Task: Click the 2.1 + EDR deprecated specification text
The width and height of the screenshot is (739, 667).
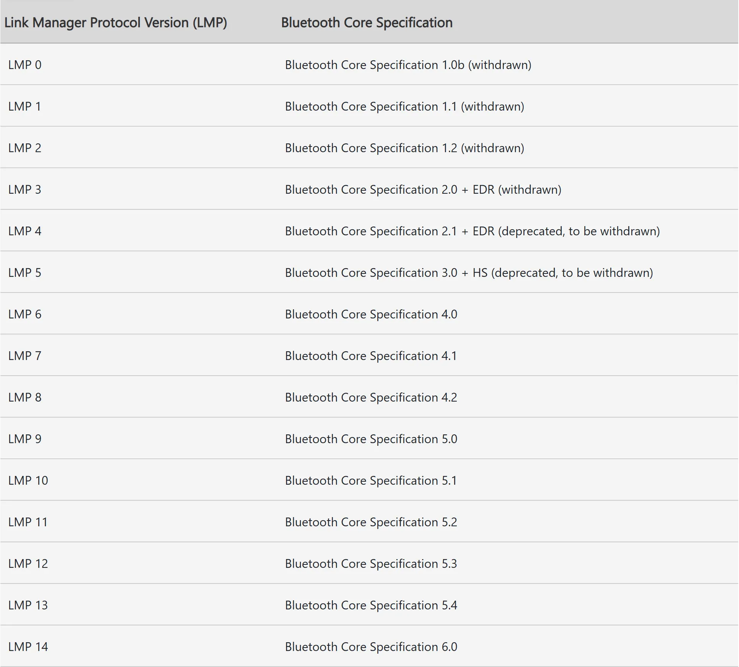Action: pyautogui.click(x=472, y=231)
